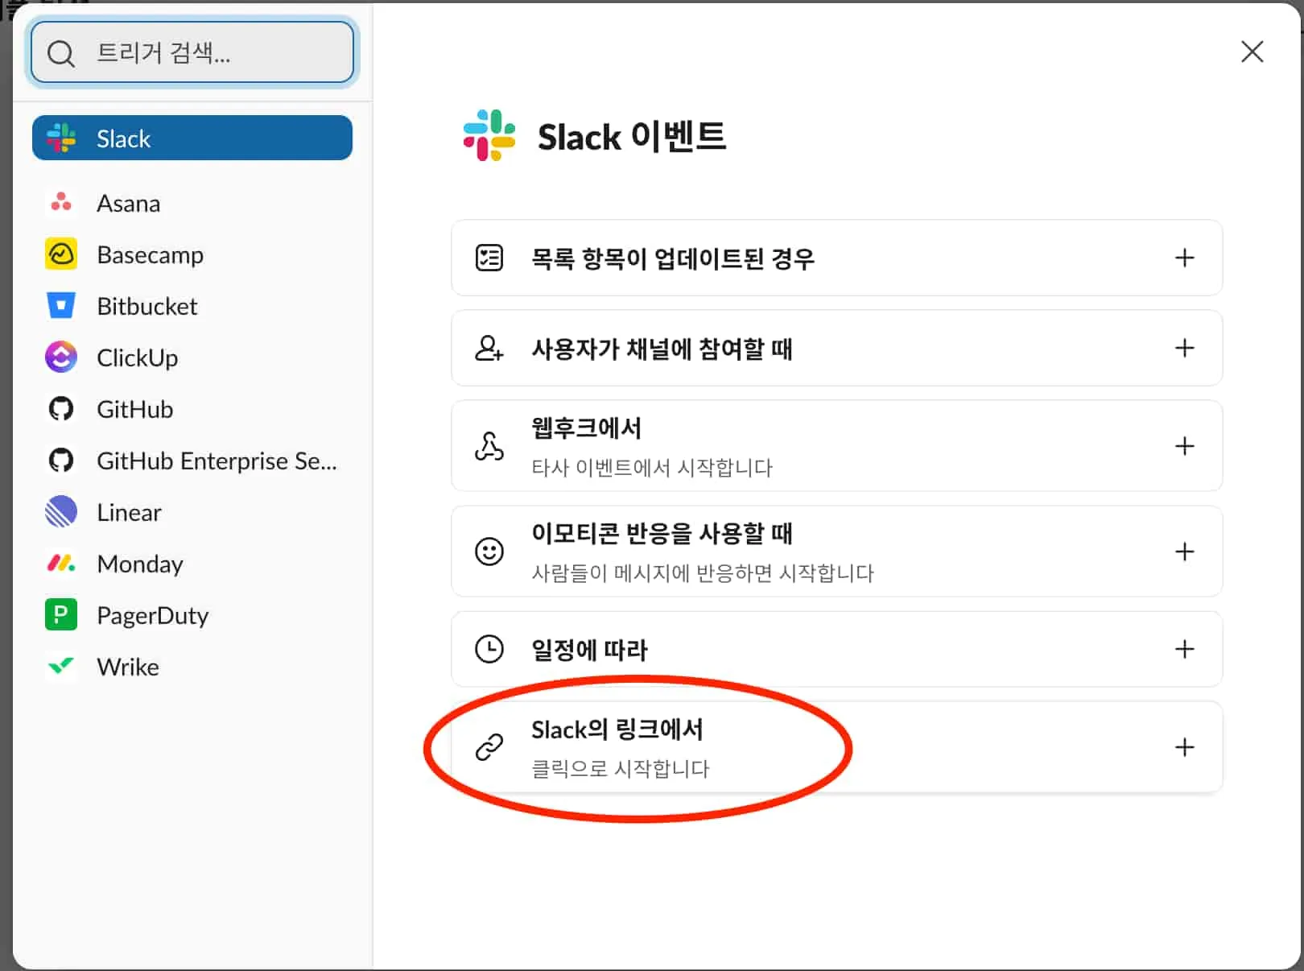Select Wrike from the app sidebar
Screen dimensions: 1304x971
(126, 667)
